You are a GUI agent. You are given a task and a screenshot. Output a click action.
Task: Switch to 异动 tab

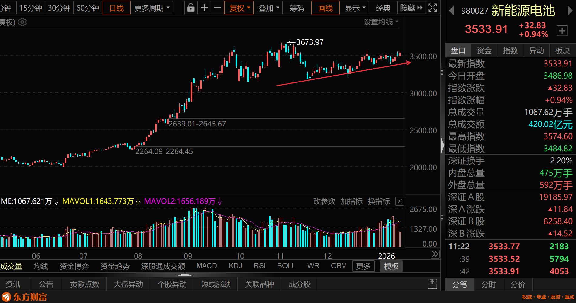point(537,51)
